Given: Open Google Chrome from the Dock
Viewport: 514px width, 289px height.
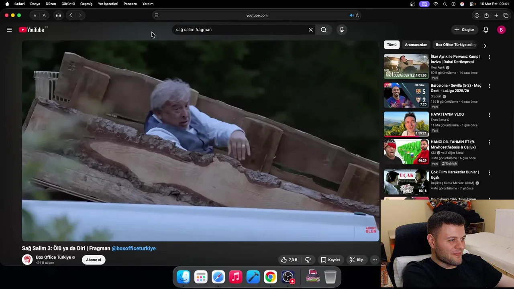Looking at the screenshot, I should click(270, 277).
